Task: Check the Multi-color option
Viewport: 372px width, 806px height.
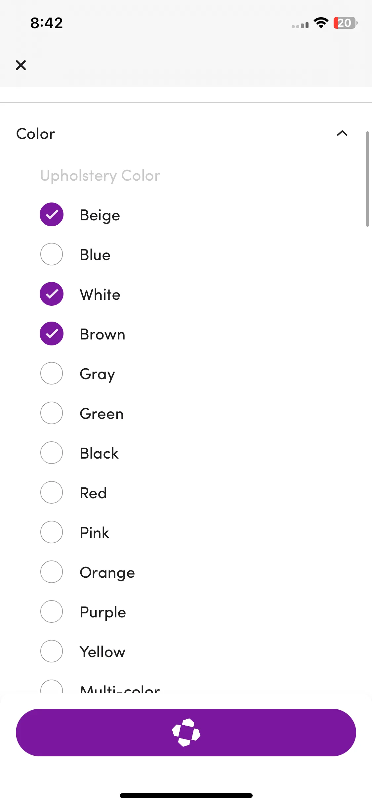Action: pyautogui.click(x=52, y=687)
